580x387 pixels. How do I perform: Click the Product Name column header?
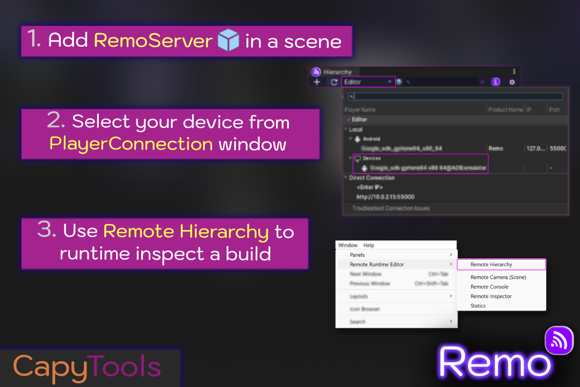coord(505,110)
